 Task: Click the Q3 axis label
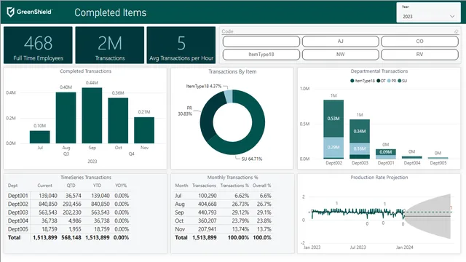66,154
